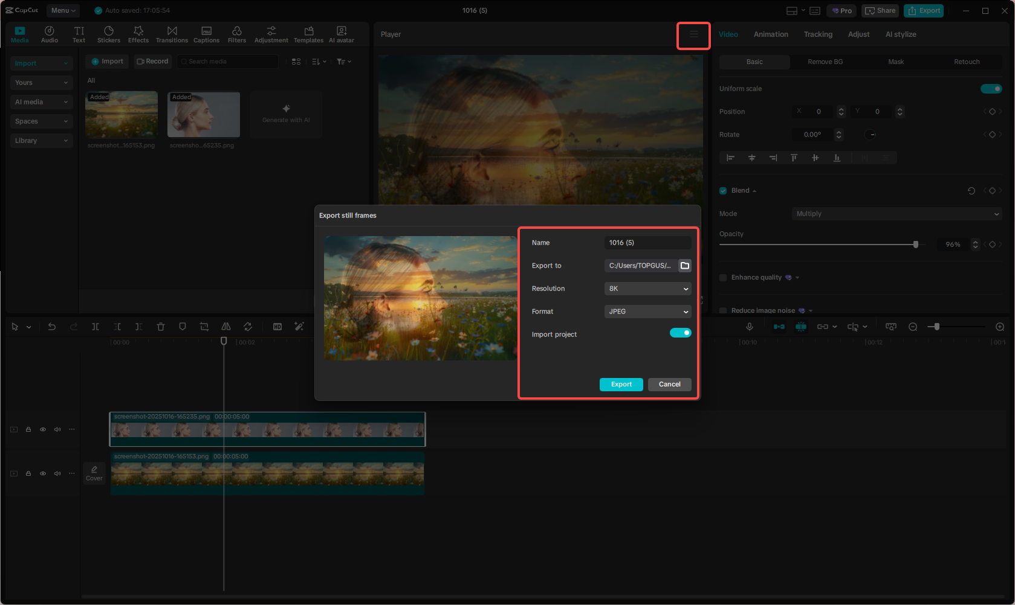Open the Effects panel
The width and height of the screenshot is (1015, 605).
click(x=138, y=34)
